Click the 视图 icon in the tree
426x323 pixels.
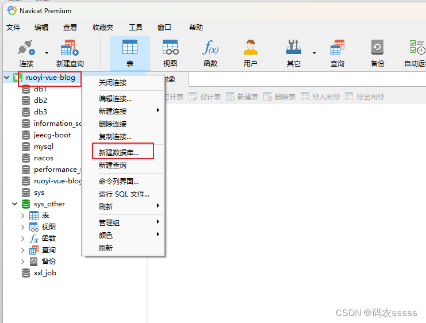[34, 228]
